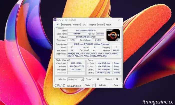Screen dimensions: 175x105
Task: Click L1 Data size 16 x 32 KBytes
Action: (x=104, y=63)
